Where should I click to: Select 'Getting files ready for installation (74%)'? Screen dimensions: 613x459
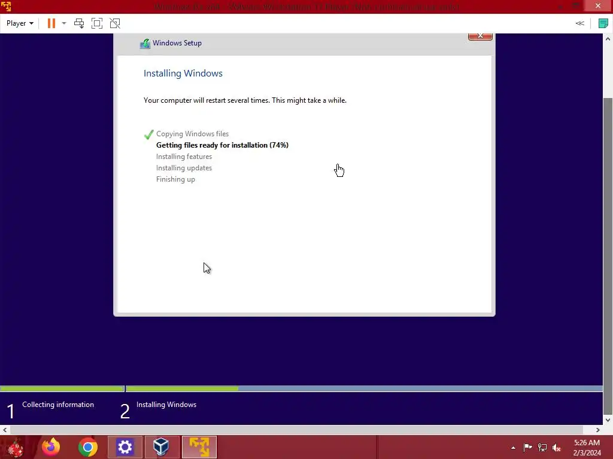coord(222,145)
